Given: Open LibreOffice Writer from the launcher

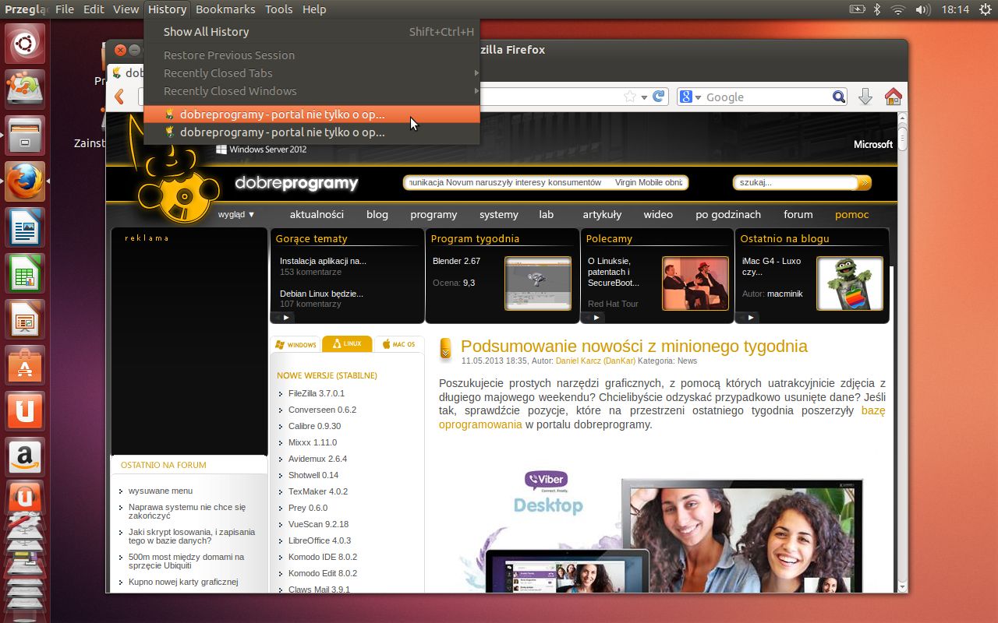Looking at the screenshot, I should point(26,227).
